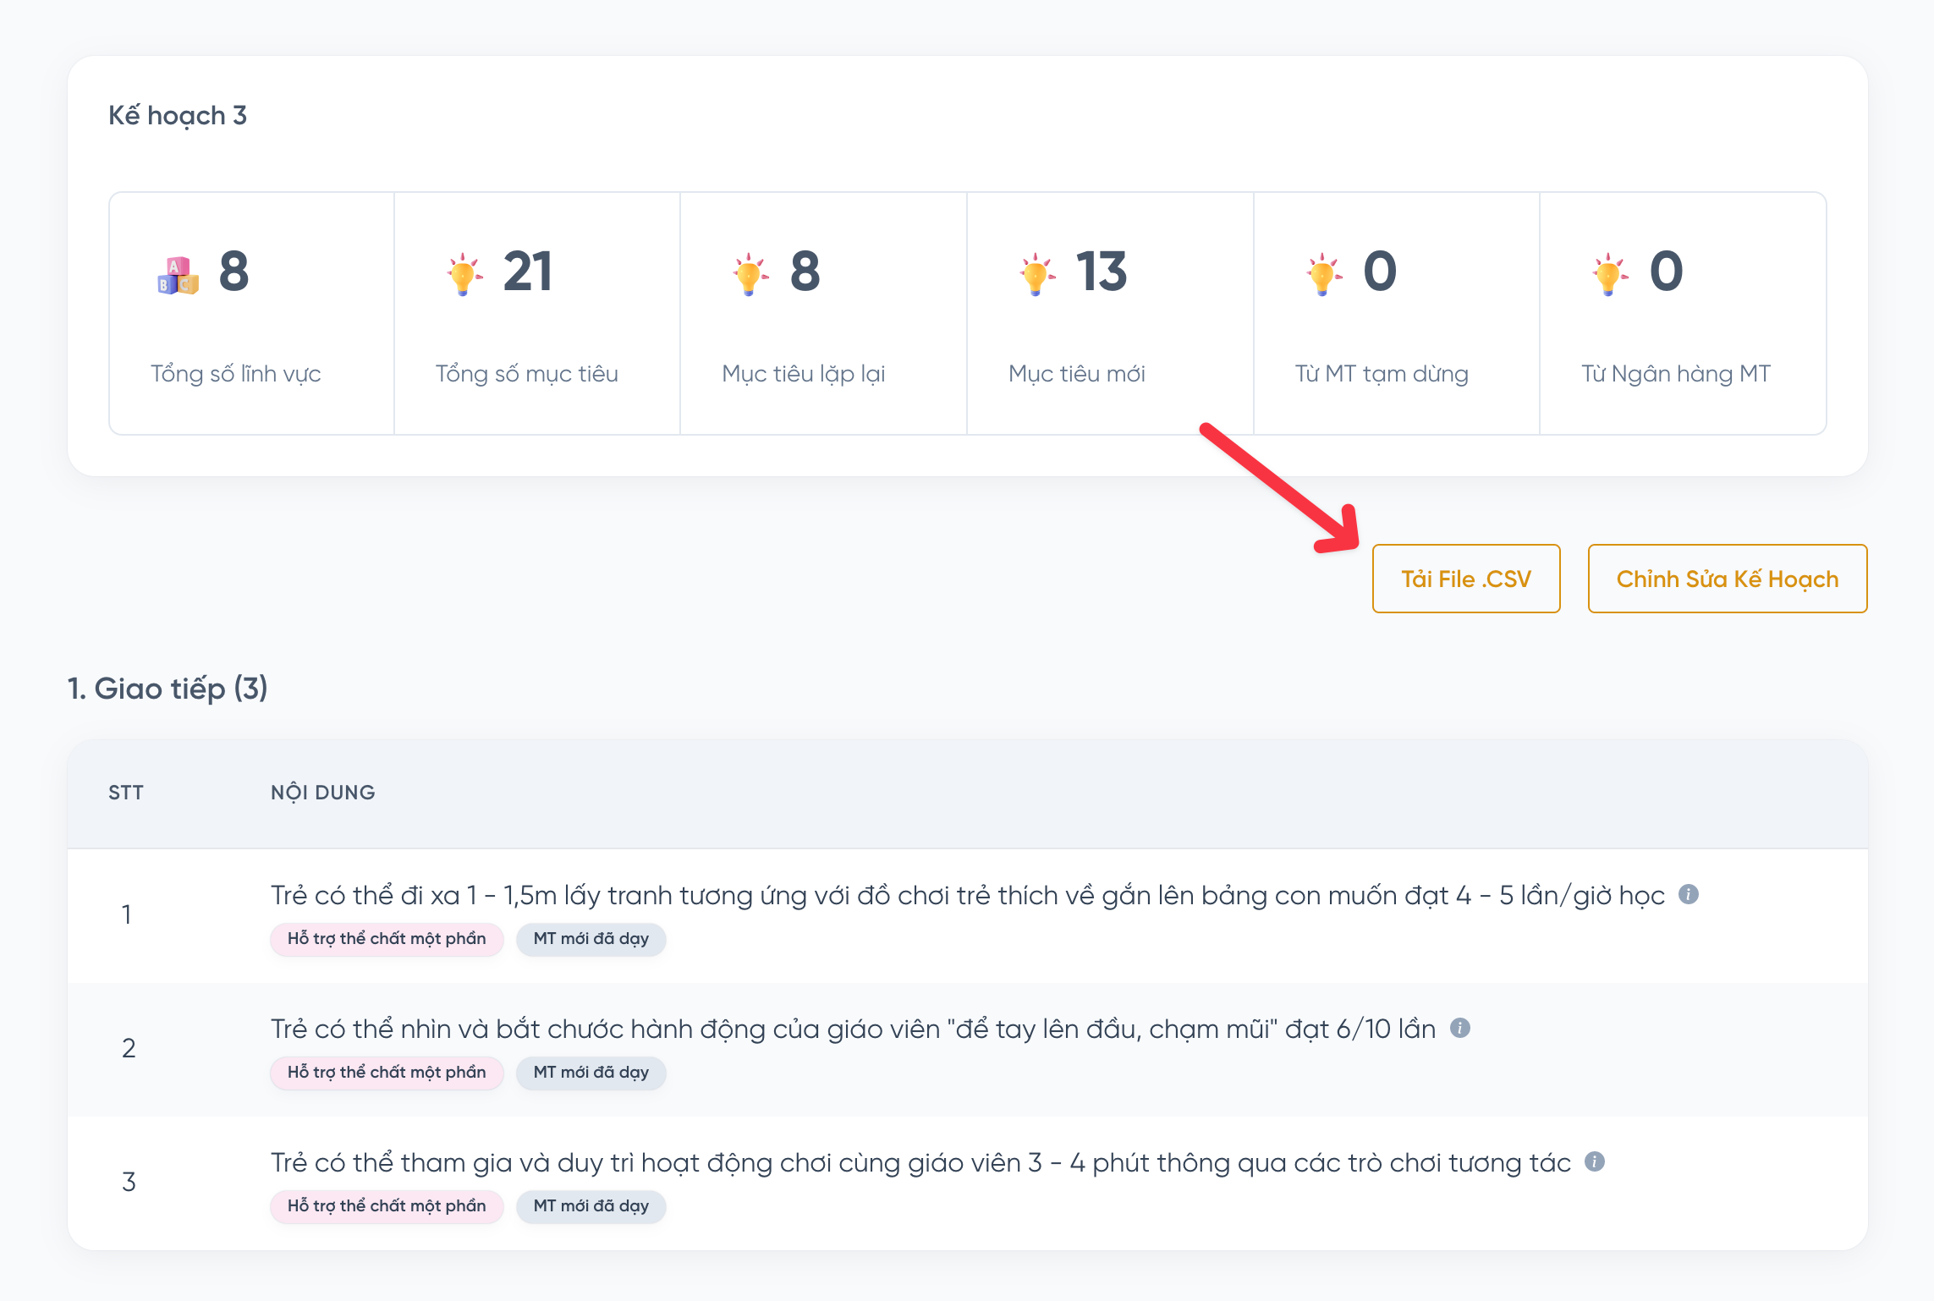The height and width of the screenshot is (1301, 1934).
Task: Download the plan with Tải File .CSV
Action: click(x=1465, y=579)
